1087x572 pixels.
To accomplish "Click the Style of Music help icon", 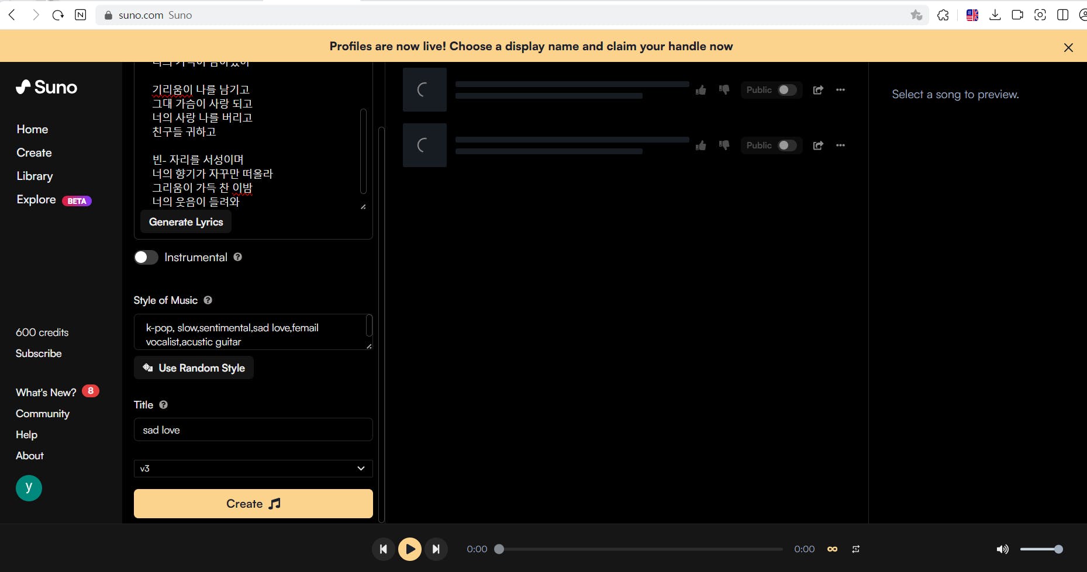I will tap(208, 300).
